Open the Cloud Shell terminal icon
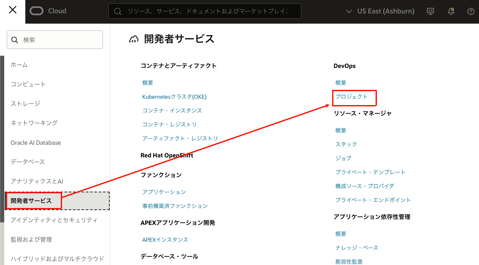The image size is (479, 265). (x=430, y=11)
